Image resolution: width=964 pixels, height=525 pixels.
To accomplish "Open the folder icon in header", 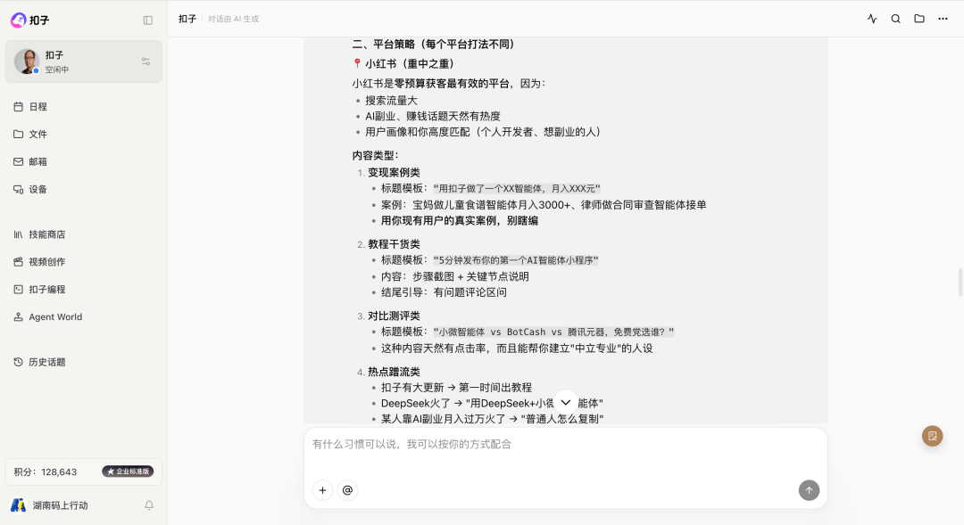I will (919, 19).
